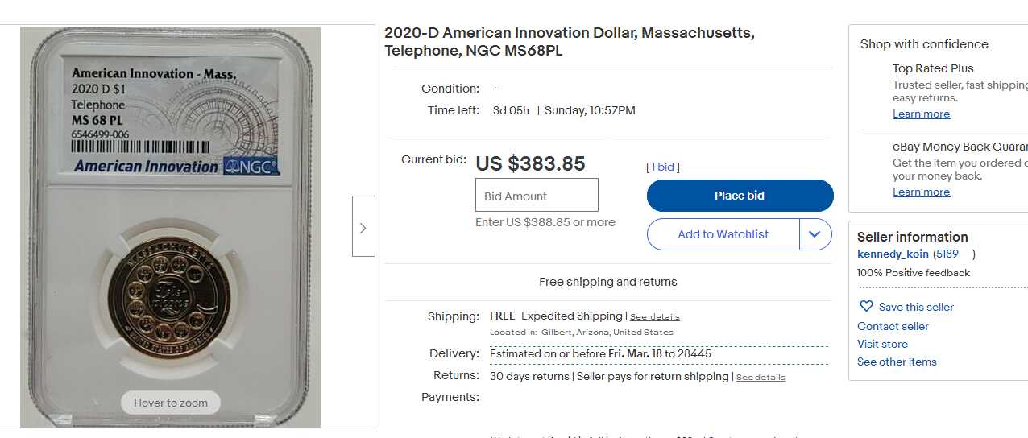Open seller kennedy_koin profile link

pyautogui.click(x=893, y=254)
